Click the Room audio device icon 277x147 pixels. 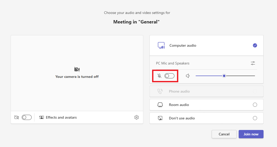[x=160, y=105]
